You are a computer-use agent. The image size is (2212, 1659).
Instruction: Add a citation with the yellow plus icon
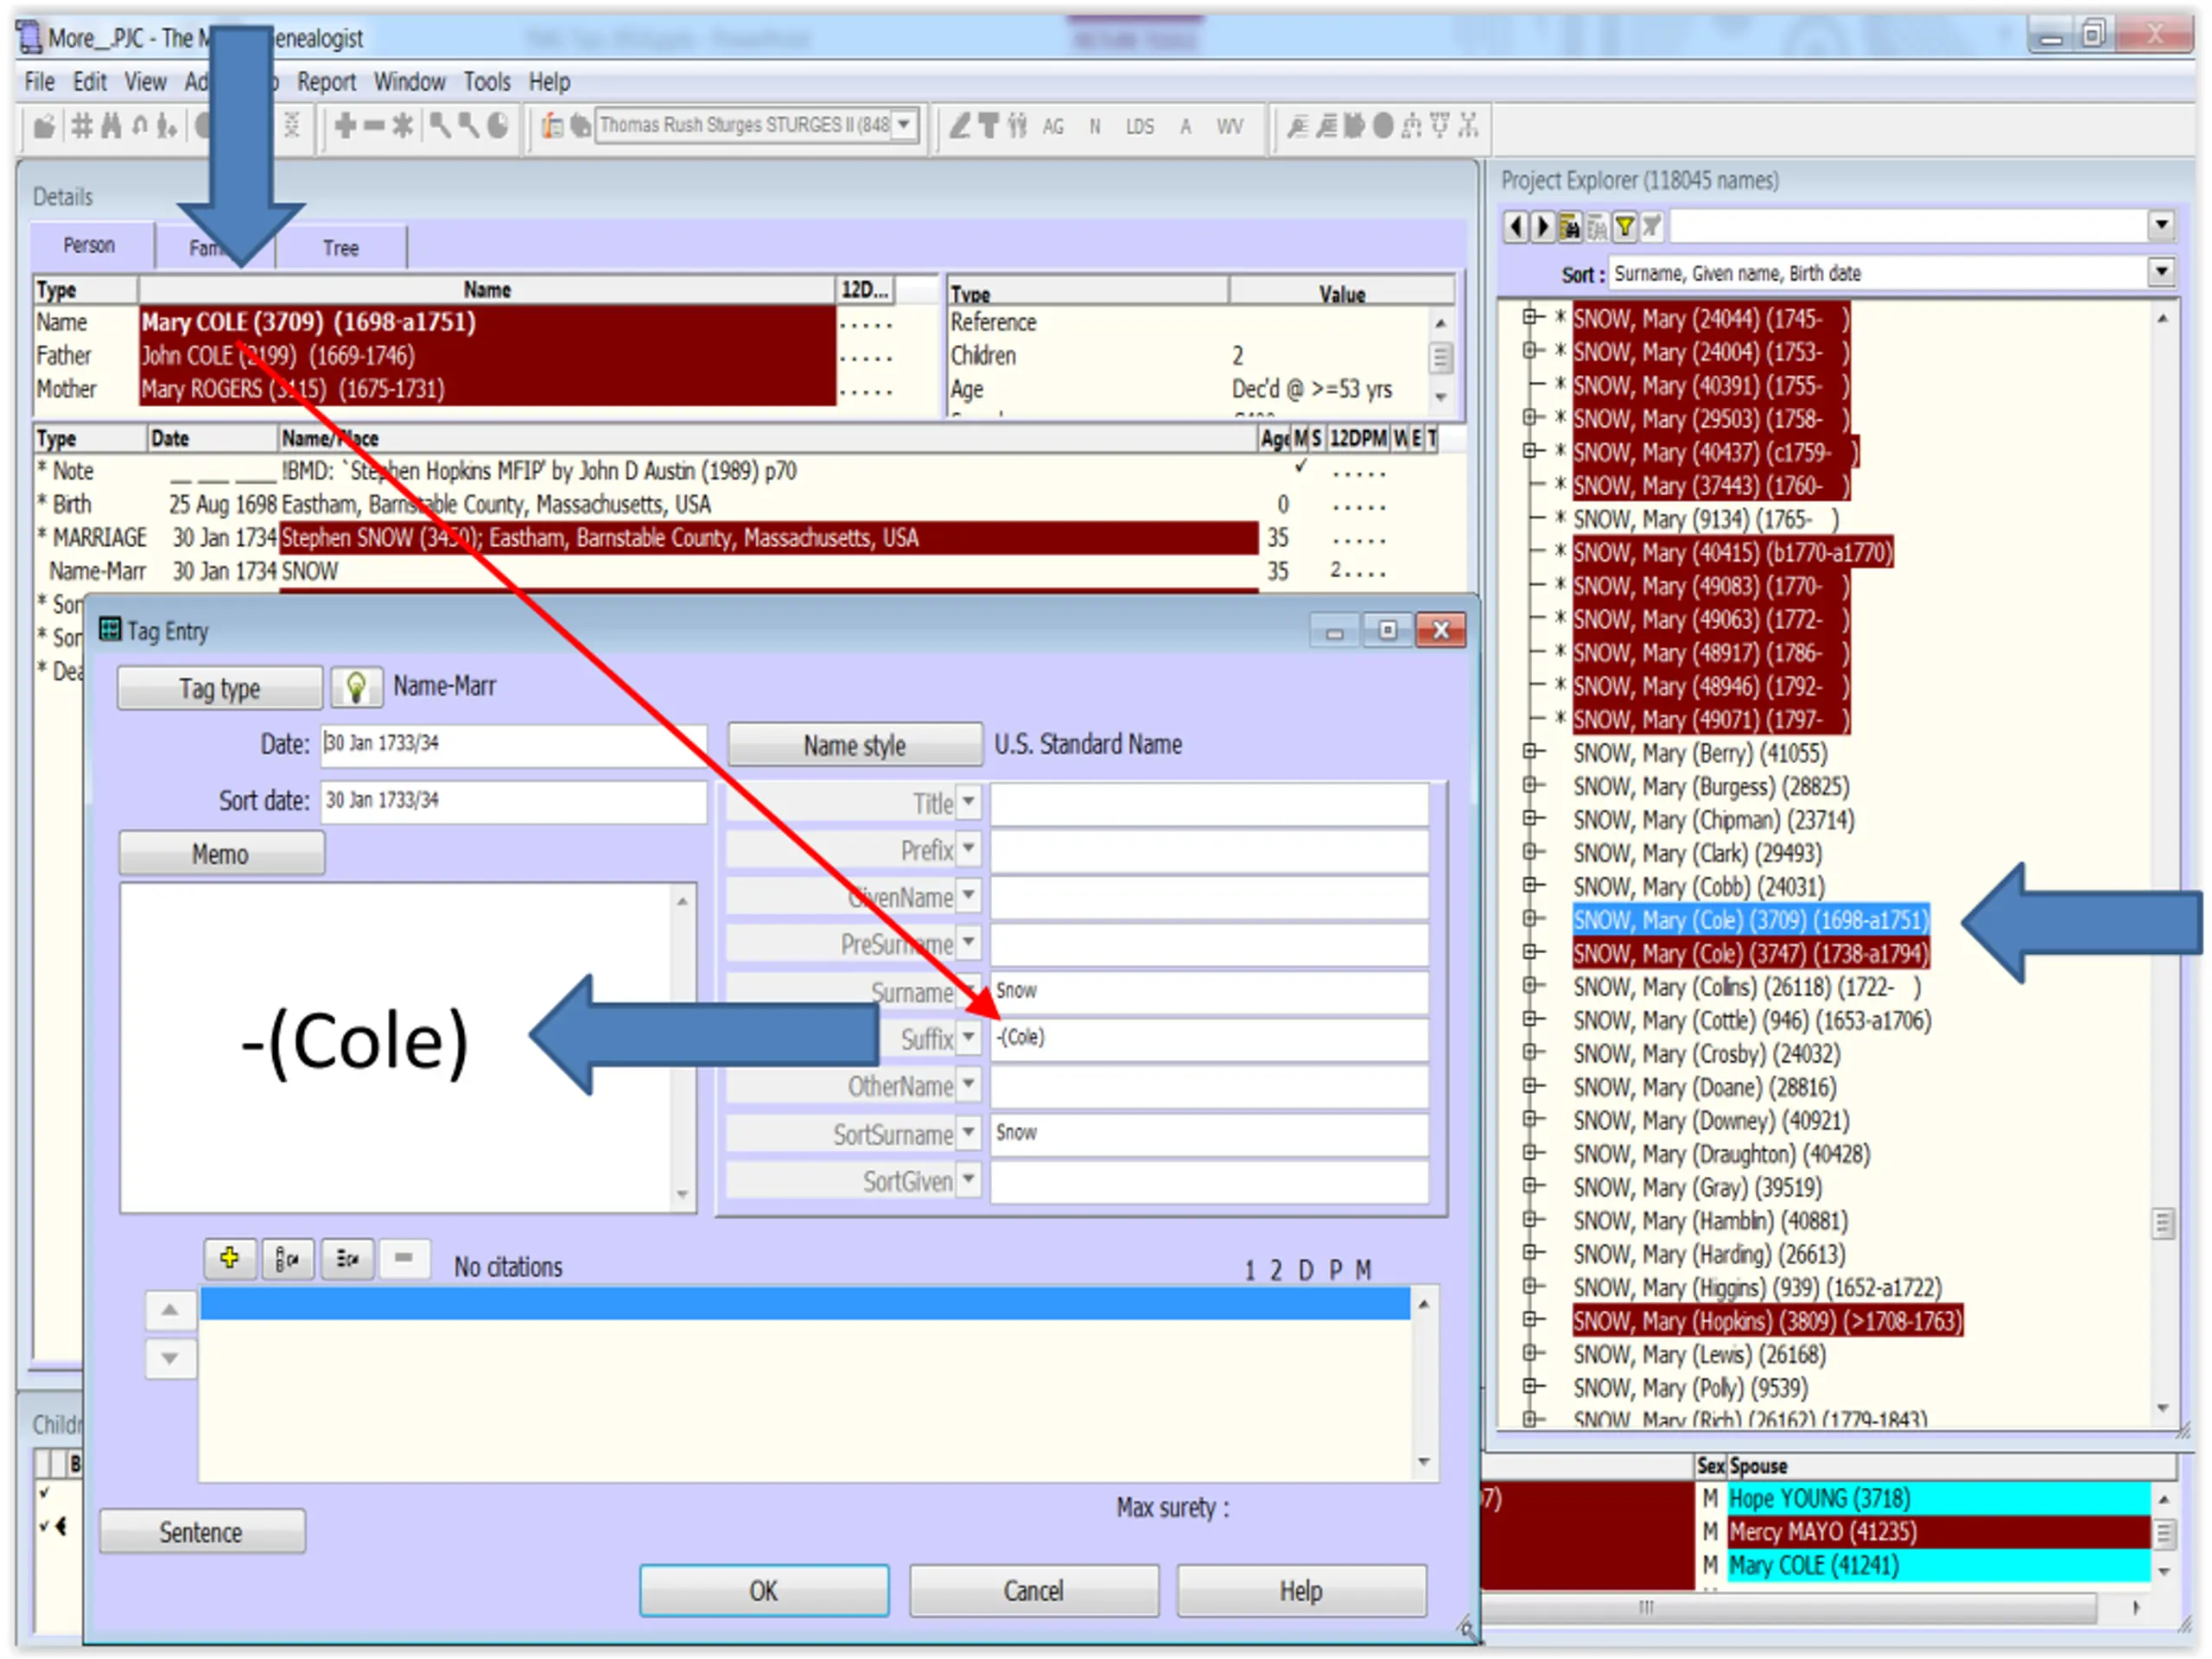click(229, 1259)
